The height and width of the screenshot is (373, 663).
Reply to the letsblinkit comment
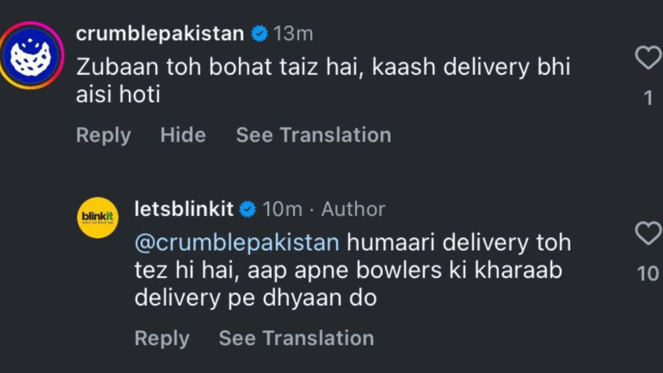[162, 338]
